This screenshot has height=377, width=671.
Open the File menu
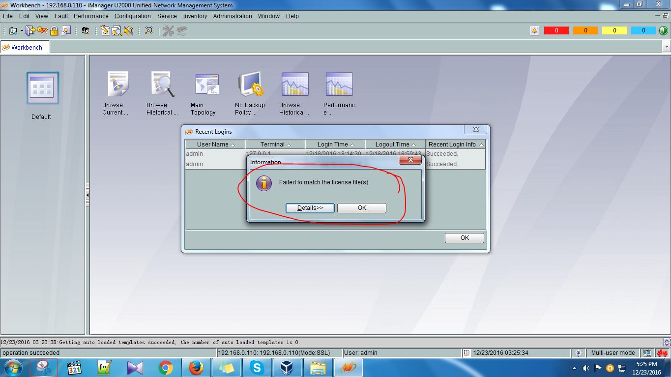pyautogui.click(x=7, y=16)
